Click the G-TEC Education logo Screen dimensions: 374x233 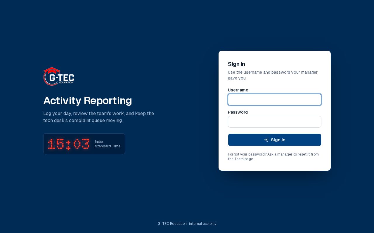click(x=59, y=76)
